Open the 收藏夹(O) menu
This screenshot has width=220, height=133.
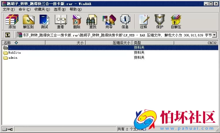coord(42,9)
